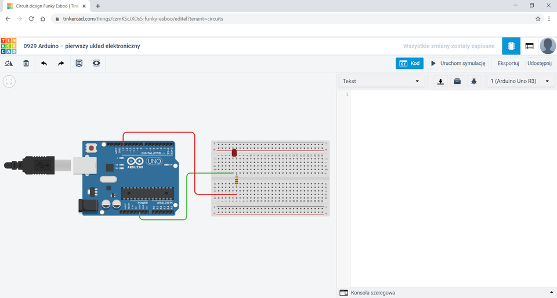The image size is (557, 298).
Task: Click into the code editor area
Action: coord(453,188)
